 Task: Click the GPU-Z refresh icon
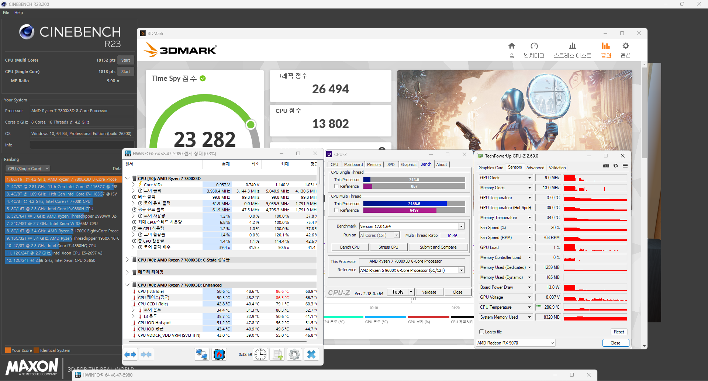(x=615, y=166)
